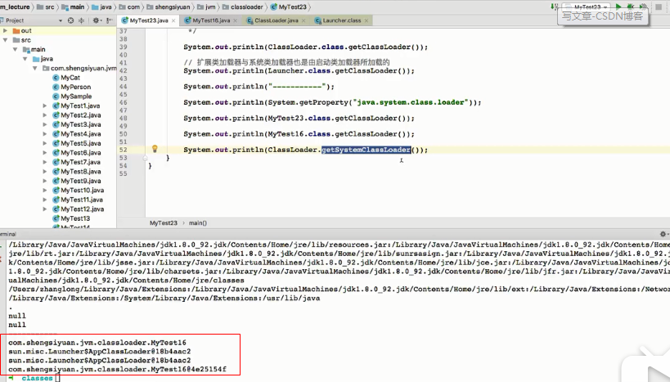Click the terminal prompt after 'classes'
670x382 pixels.
point(56,378)
